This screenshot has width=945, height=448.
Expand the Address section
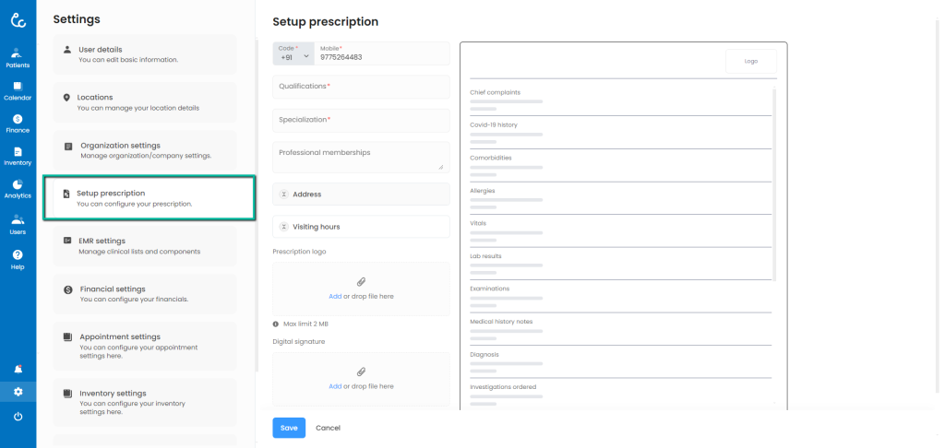[361, 195]
